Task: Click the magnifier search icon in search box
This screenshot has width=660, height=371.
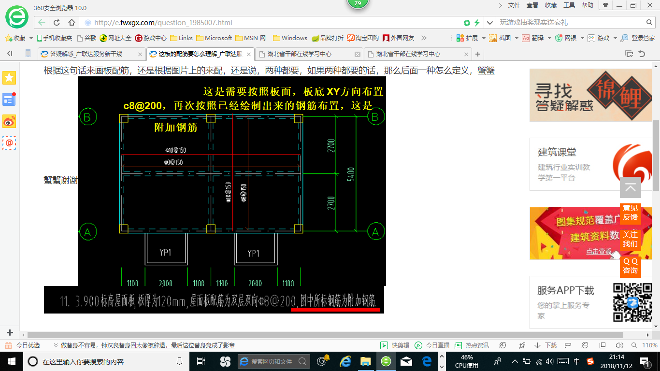Action: coord(650,23)
